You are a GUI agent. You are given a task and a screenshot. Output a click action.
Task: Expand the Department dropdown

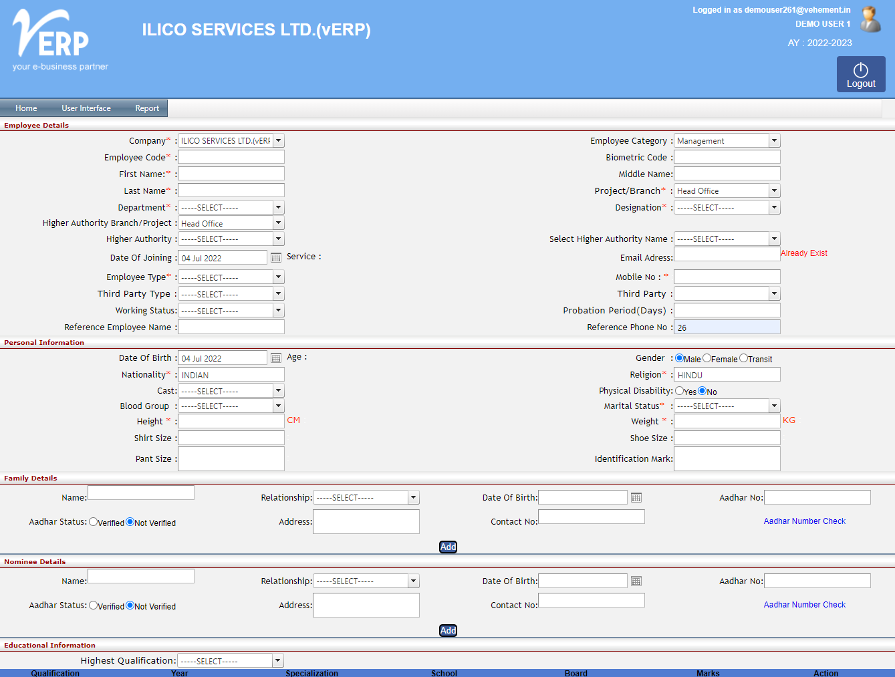(231, 207)
